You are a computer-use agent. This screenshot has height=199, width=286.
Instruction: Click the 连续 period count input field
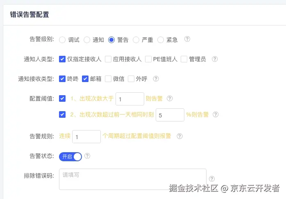pos(86,137)
